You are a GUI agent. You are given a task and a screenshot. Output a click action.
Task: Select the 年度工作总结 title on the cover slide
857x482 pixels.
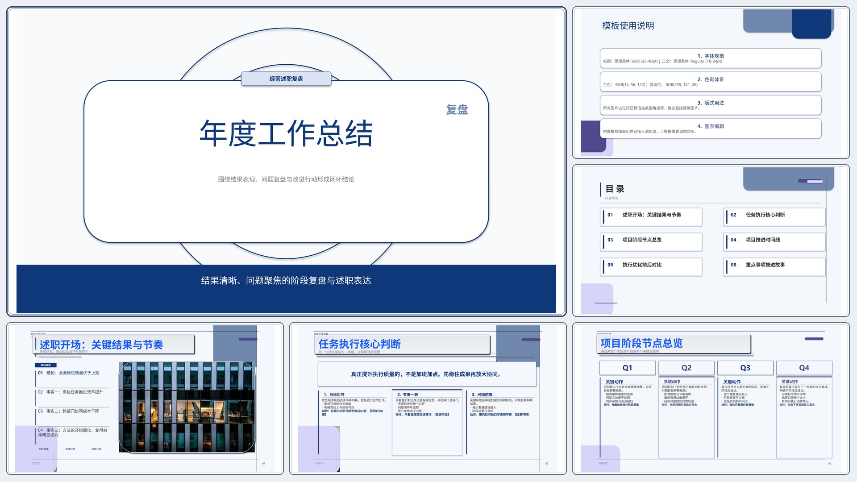pyautogui.click(x=286, y=133)
